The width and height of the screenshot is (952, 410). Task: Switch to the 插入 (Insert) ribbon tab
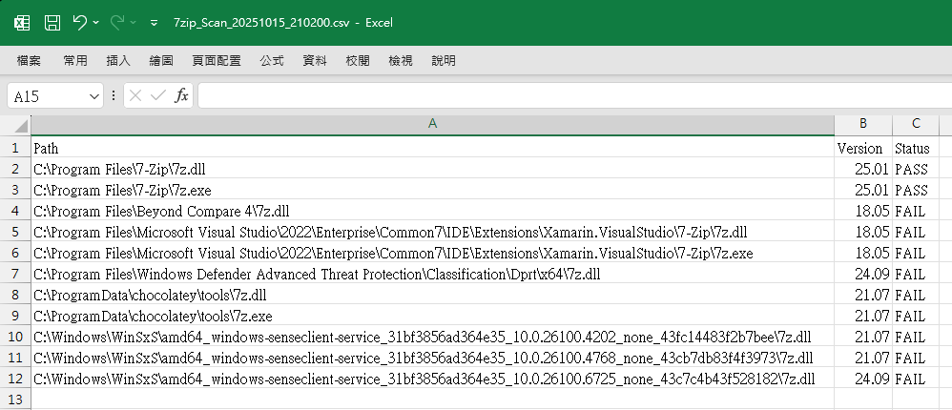(118, 61)
